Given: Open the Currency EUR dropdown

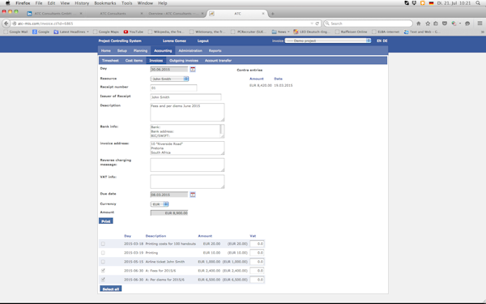Looking at the screenshot, I should pos(160,204).
